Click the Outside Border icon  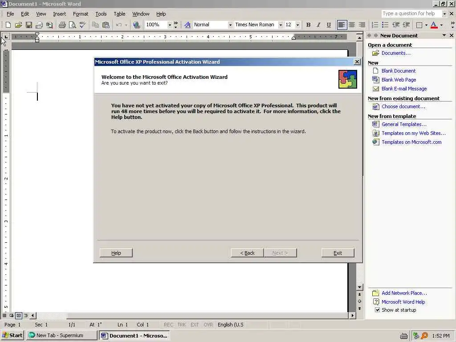pyautogui.click(x=419, y=25)
